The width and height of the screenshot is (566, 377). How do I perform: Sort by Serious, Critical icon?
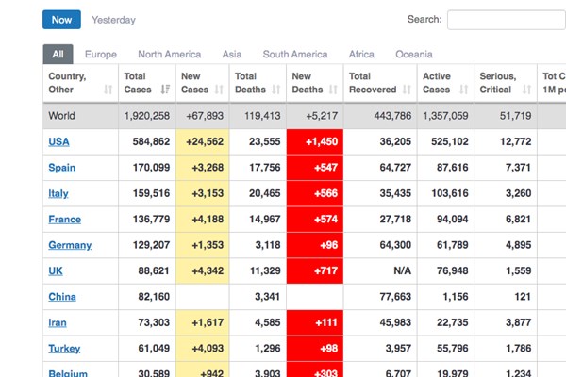525,90
